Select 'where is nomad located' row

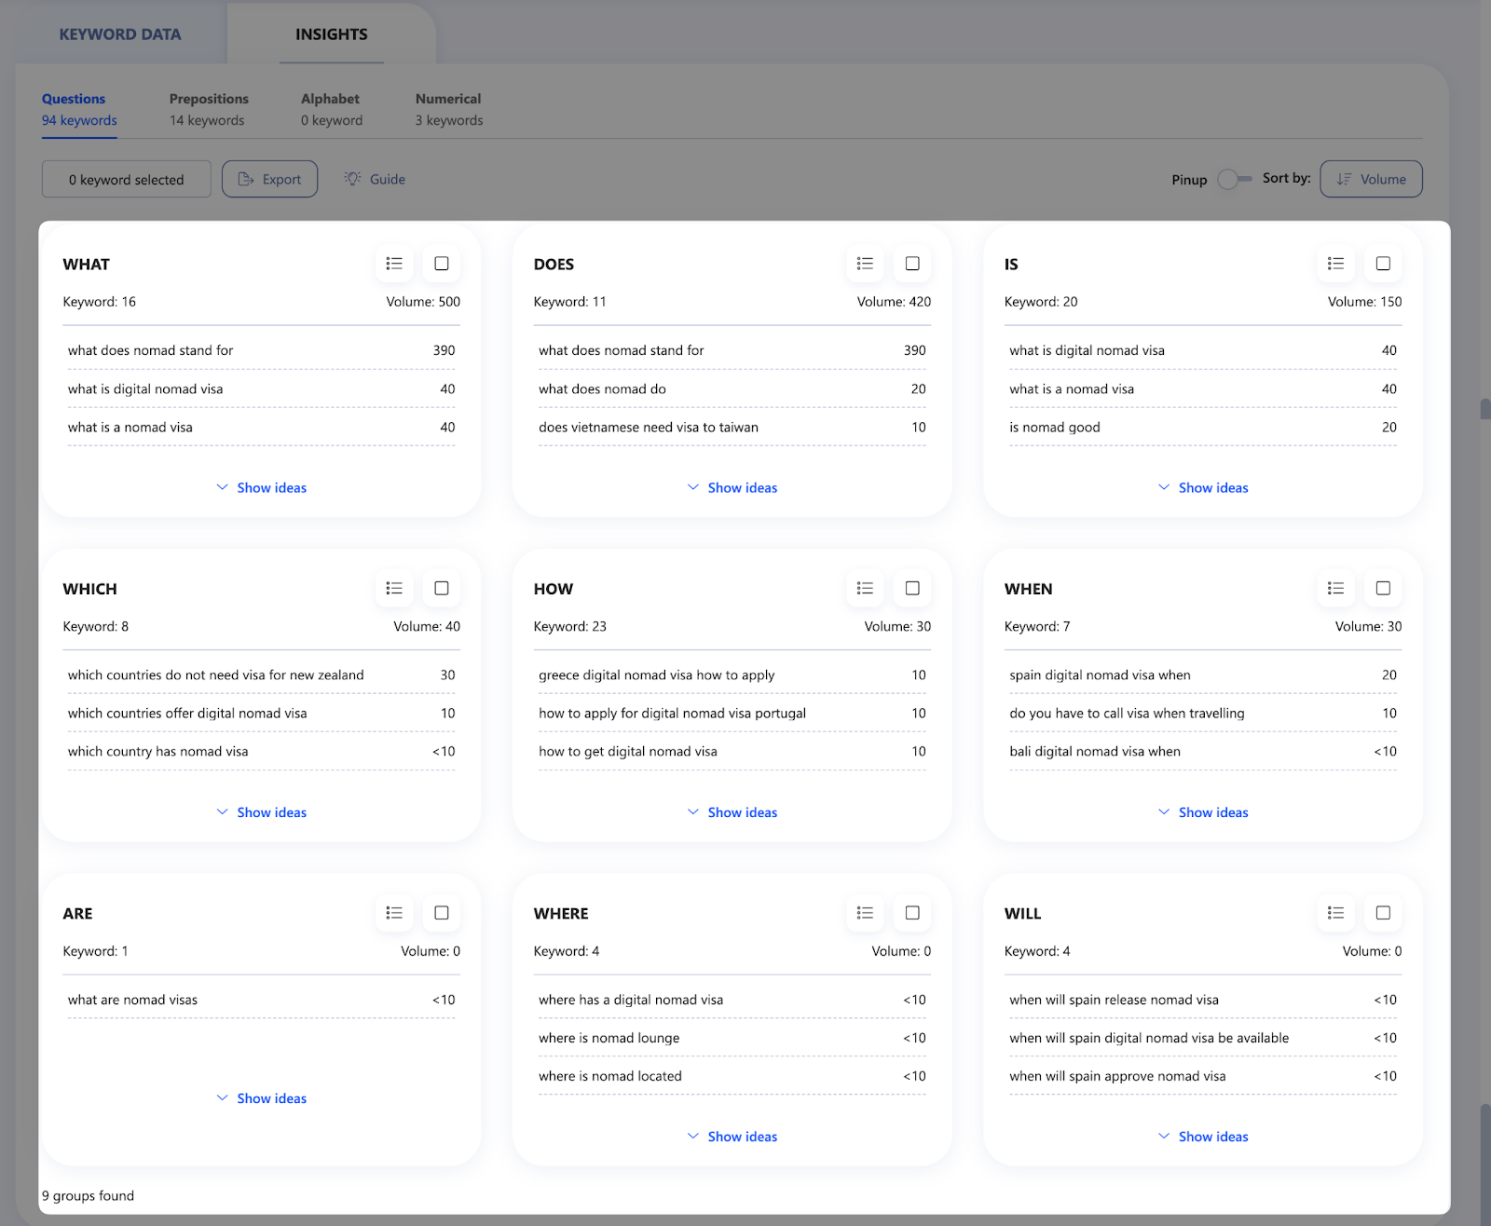point(732,1076)
